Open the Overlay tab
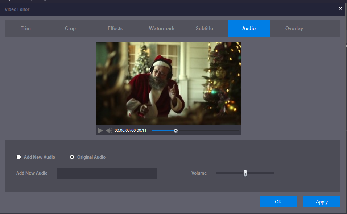347x214 pixels. [294, 28]
